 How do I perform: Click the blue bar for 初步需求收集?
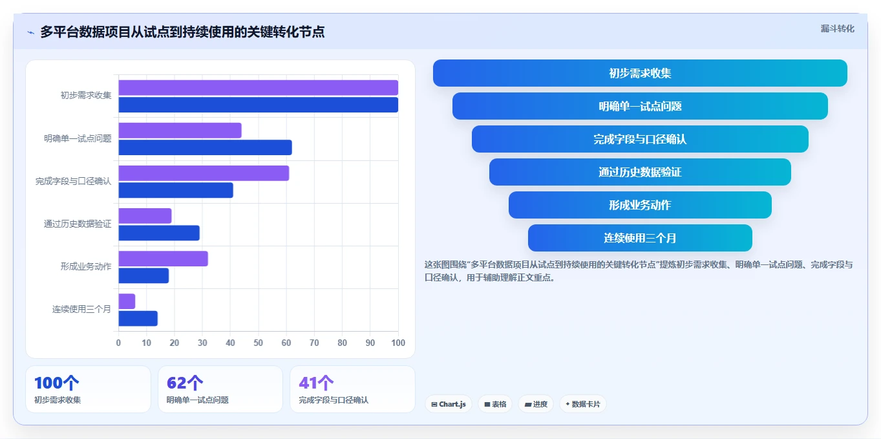pyautogui.click(x=258, y=105)
